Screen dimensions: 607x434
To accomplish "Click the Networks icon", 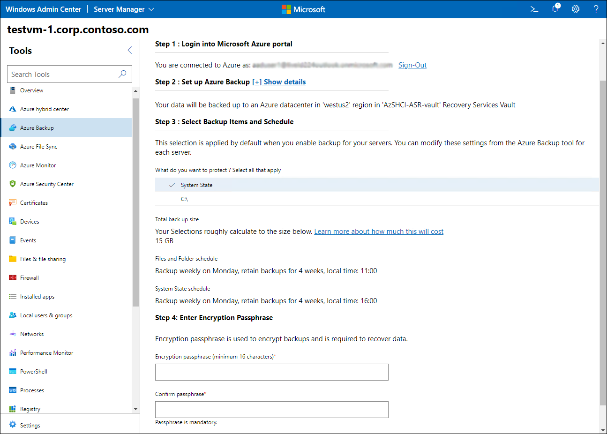I will pos(13,334).
